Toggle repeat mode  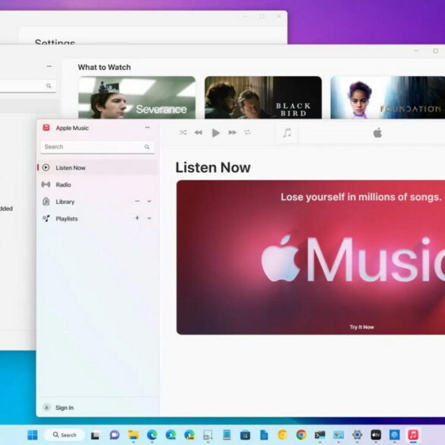pyautogui.click(x=247, y=132)
